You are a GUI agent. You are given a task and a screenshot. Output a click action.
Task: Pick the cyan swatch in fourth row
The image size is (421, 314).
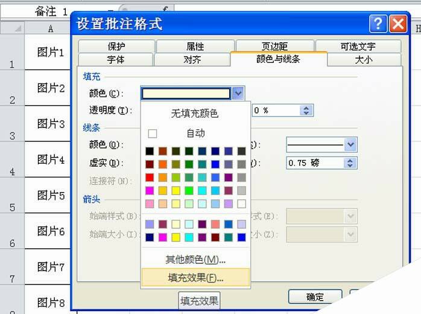[202, 191]
